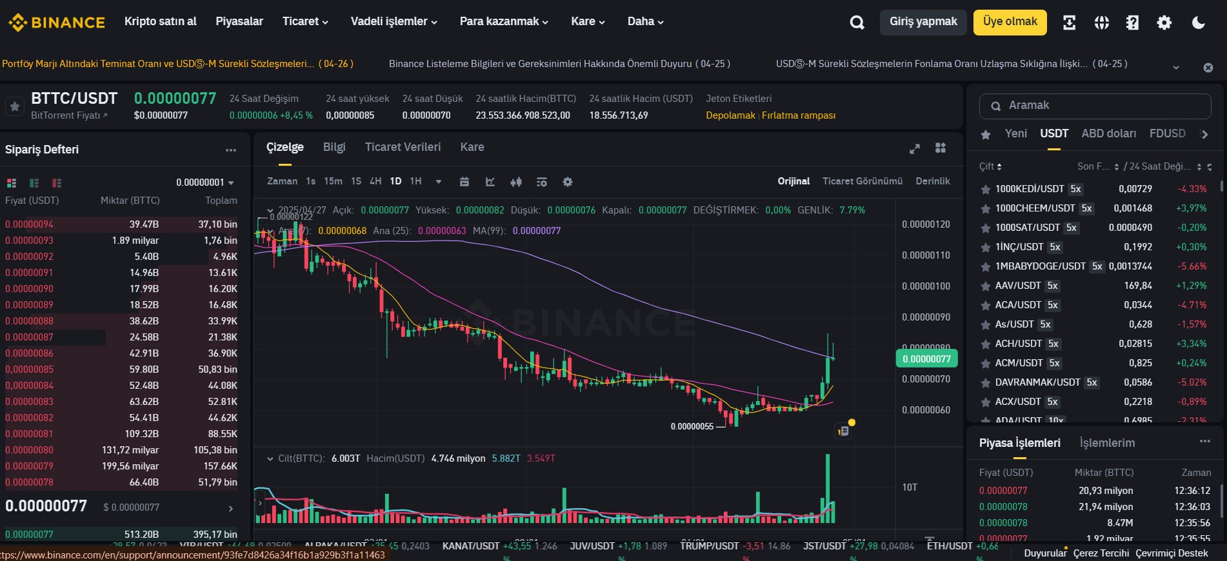Toggle dark mode moon icon

coord(1198,23)
